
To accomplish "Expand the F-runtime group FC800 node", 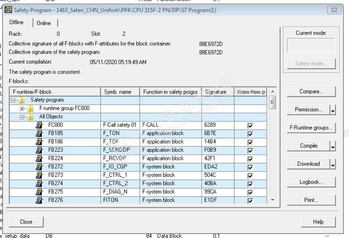I will tap(22, 109).
